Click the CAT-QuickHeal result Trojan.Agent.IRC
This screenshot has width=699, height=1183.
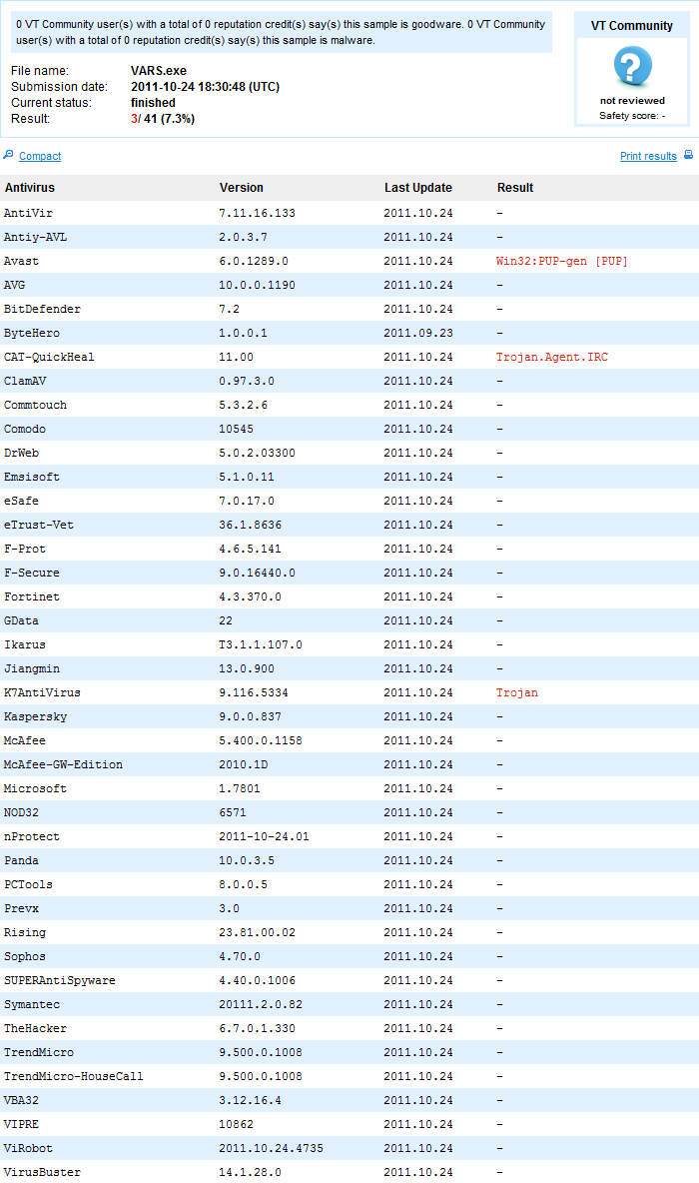pyautogui.click(x=552, y=357)
